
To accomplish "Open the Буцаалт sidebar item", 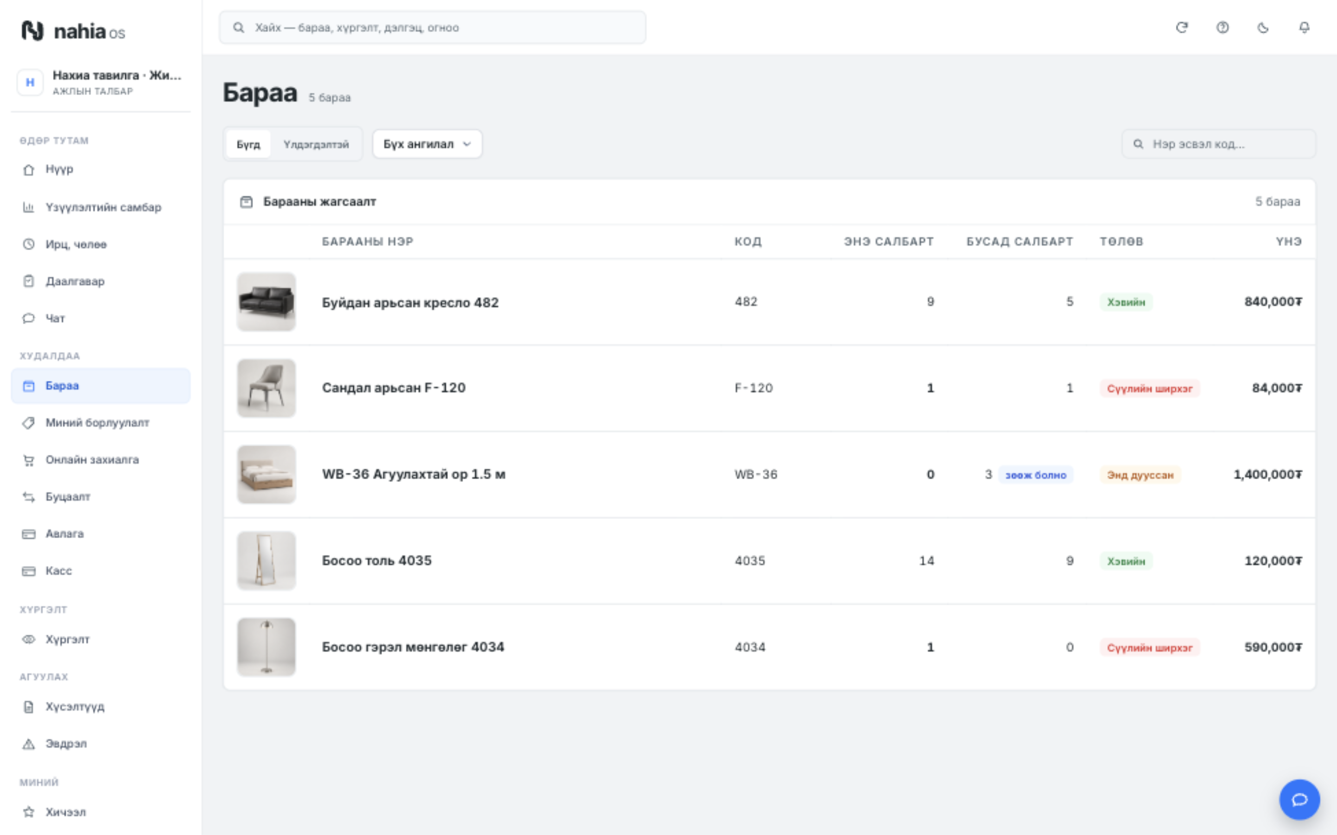I will [x=101, y=496].
